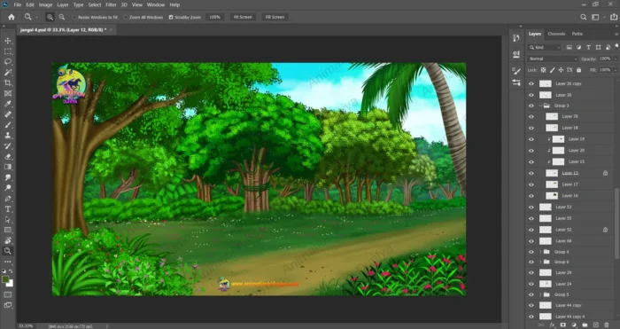Select the Crop tool
Screen dimensions: 620x329
click(7, 82)
